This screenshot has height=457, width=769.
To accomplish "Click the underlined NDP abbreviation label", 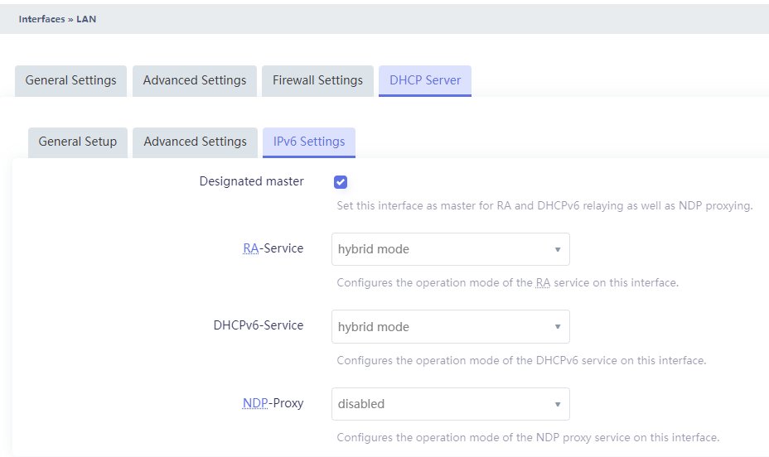I will coord(255,403).
